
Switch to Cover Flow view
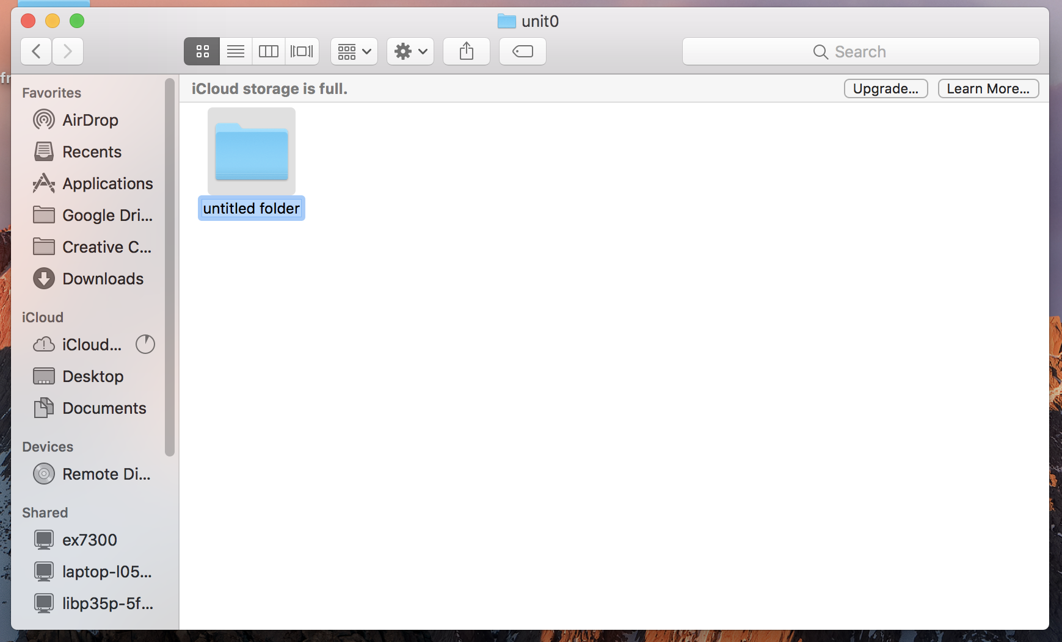302,51
